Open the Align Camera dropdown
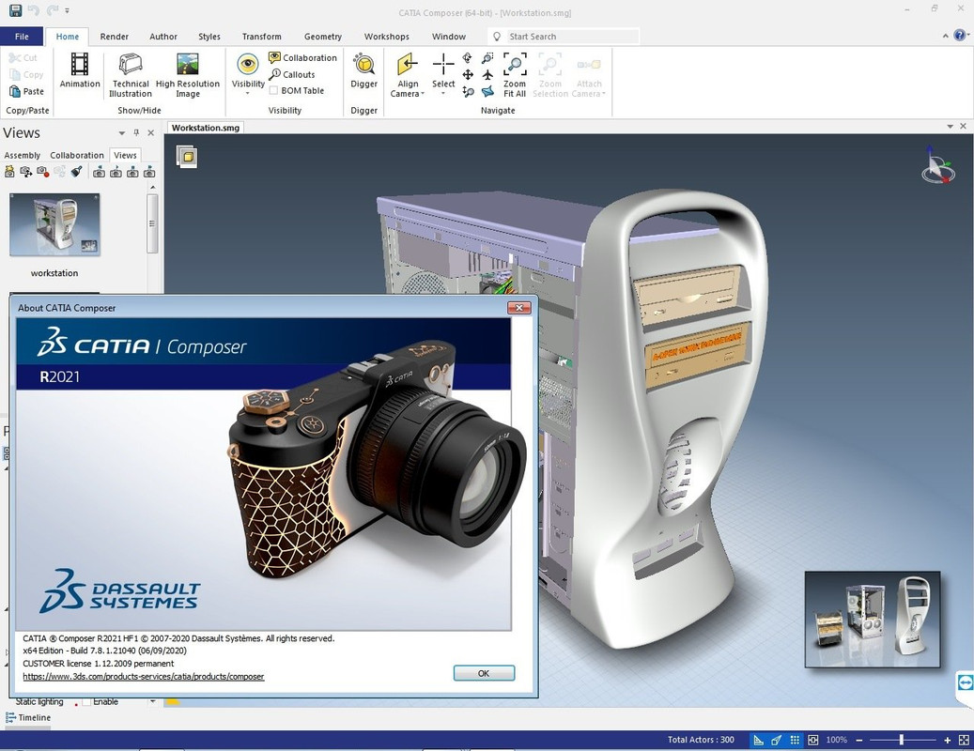The width and height of the screenshot is (974, 751). (423, 94)
